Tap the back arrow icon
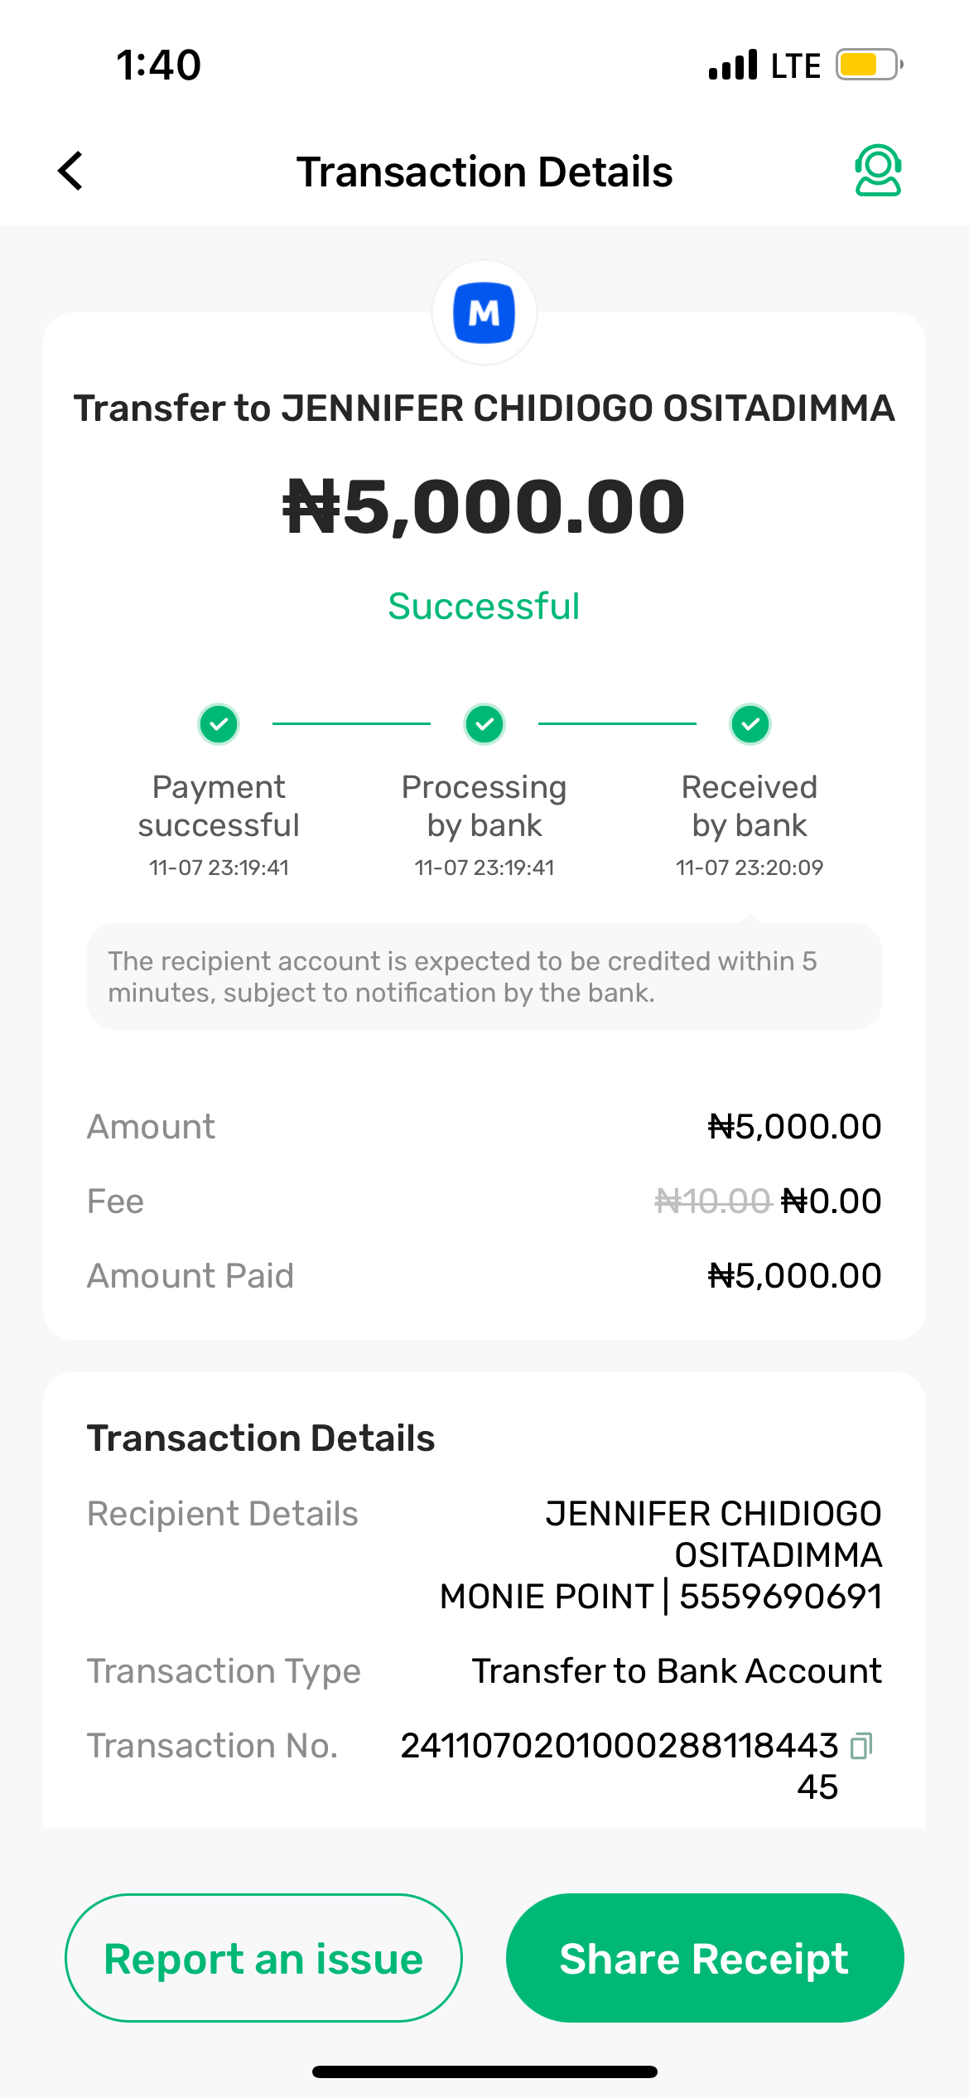Image resolution: width=969 pixels, height=2098 pixels. pos(71,171)
